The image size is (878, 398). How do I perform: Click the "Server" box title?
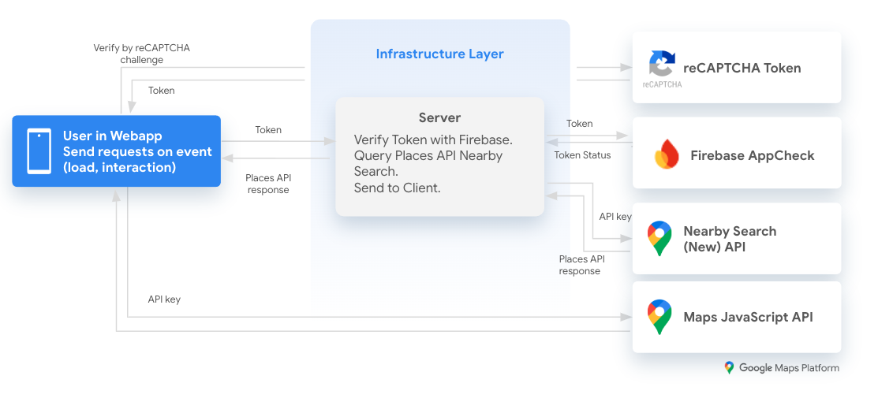coord(439,117)
